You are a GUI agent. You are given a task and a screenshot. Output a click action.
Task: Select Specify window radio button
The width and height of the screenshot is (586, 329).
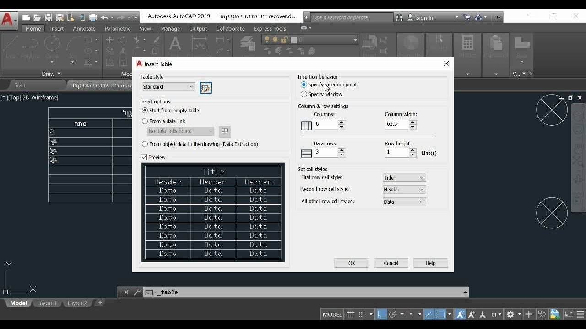304,94
